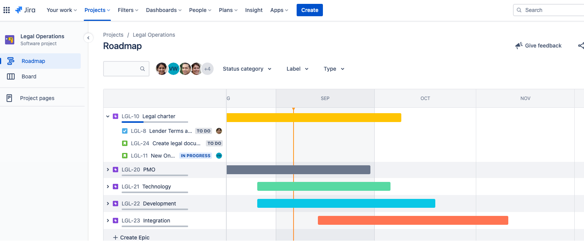Expand the LGL-20 PMO epic
Screen dimensions: 584x241
pyautogui.click(x=108, y=169)
